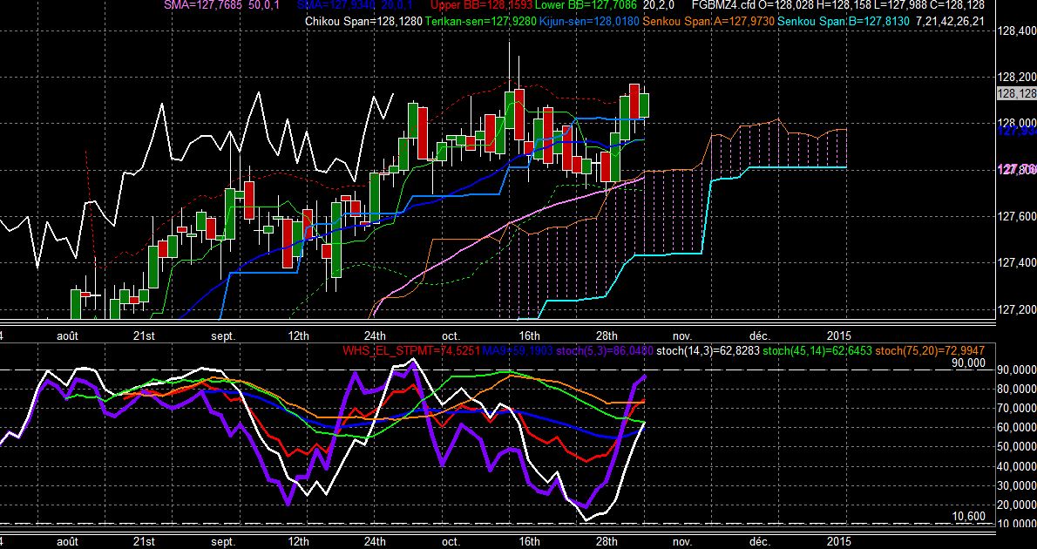Image resolution: width=1037 pixels, height=549 pixels.
Task: Click the 128,000 price axis label
Action: click(x=1017, y=124)
